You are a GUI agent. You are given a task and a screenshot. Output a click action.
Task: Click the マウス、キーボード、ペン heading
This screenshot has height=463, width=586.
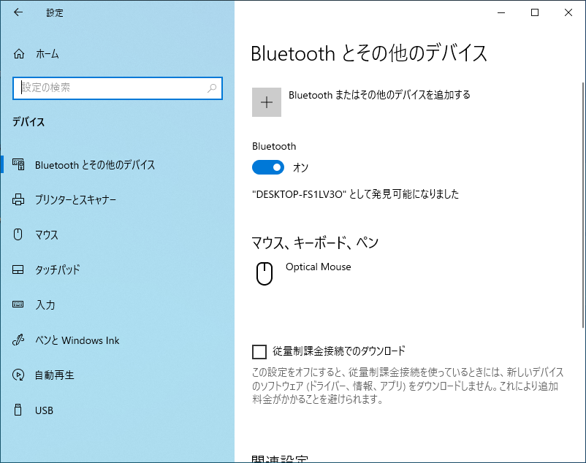(x=315, y=242)
